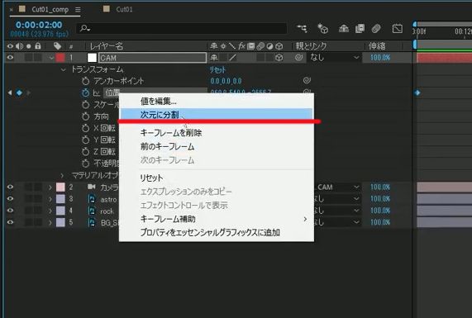Choose プロパティをエッセンシャルグラフィックスに追加
472x318 pixels.
tap(216, 232)
